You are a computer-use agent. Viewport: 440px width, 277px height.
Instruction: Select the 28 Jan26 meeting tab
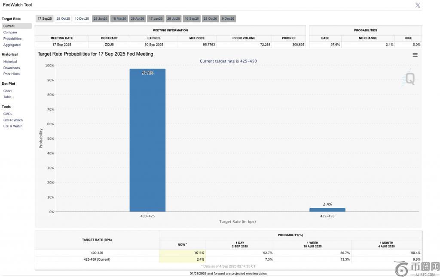pyautogui.click(x=101, y=18)
